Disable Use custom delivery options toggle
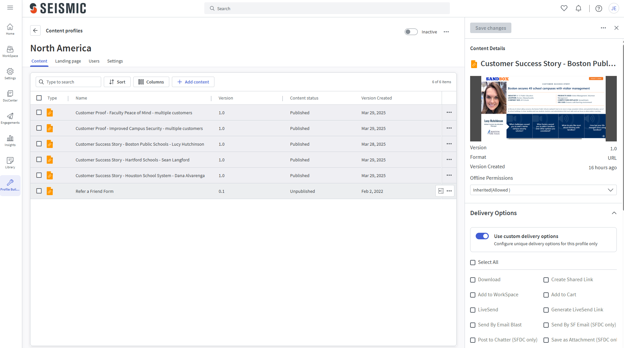The width and height of the screenshot is (624, 348). click(482, 236)
